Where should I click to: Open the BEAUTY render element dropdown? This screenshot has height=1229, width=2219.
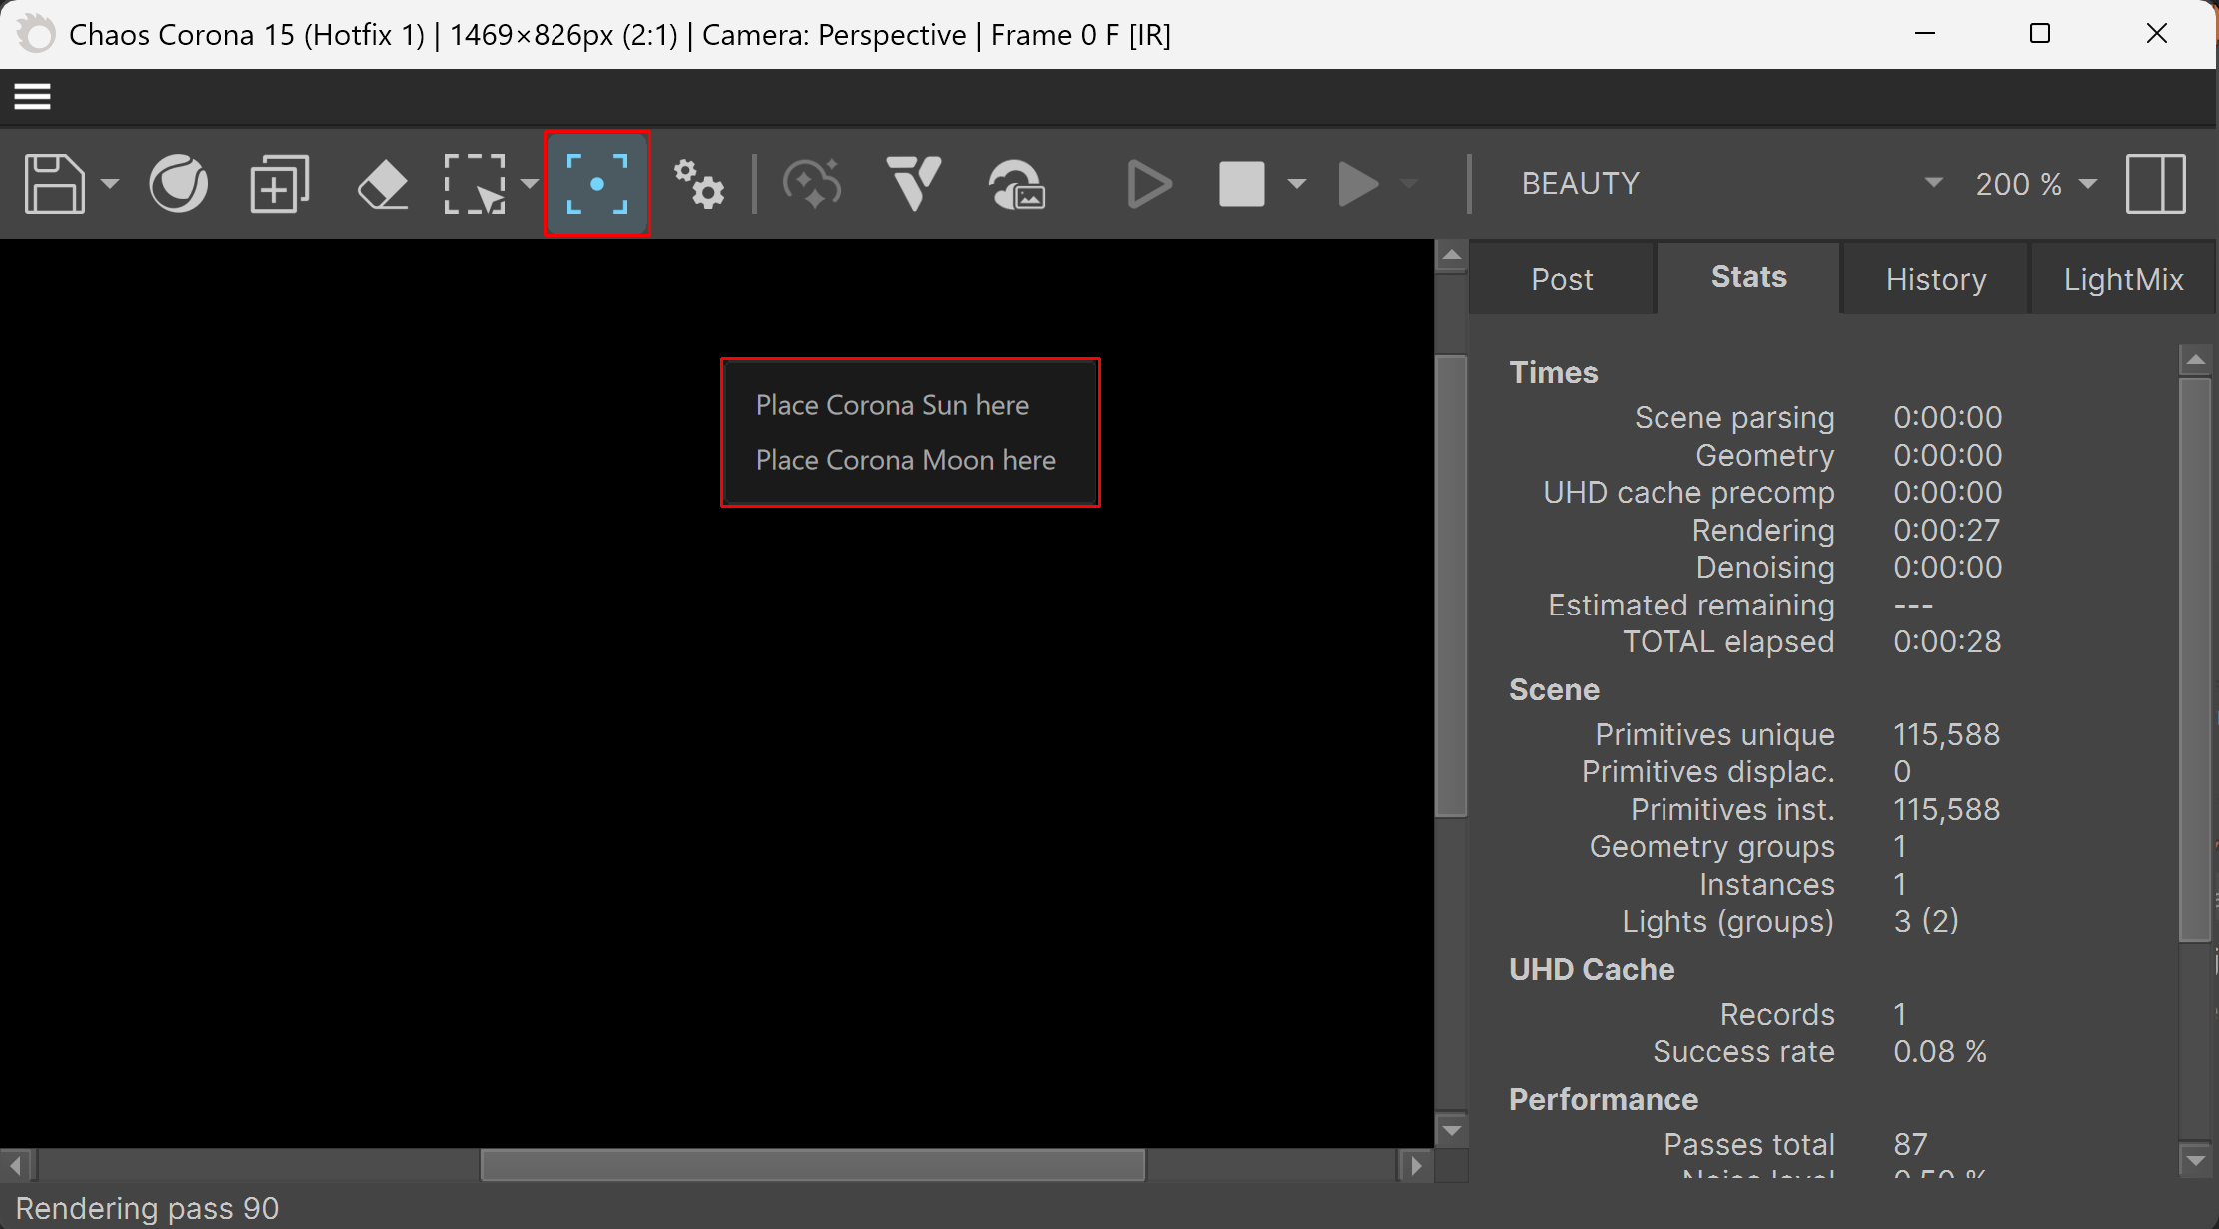tap(1731, 184)
